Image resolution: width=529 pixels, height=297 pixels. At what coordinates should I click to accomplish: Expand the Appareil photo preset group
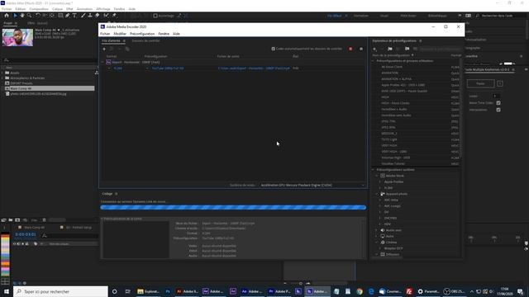[377, 194]
